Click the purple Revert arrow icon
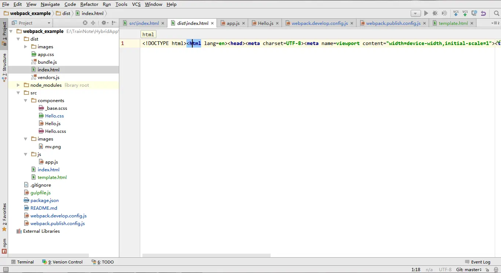501x273 pixels. [483, 13]
